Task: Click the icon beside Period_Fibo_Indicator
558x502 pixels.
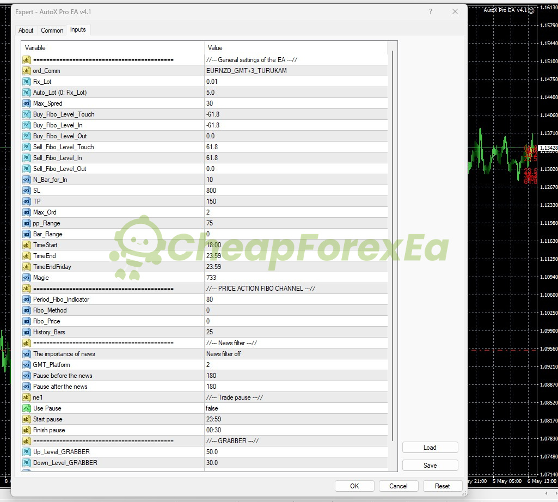Action: [27, 299]
